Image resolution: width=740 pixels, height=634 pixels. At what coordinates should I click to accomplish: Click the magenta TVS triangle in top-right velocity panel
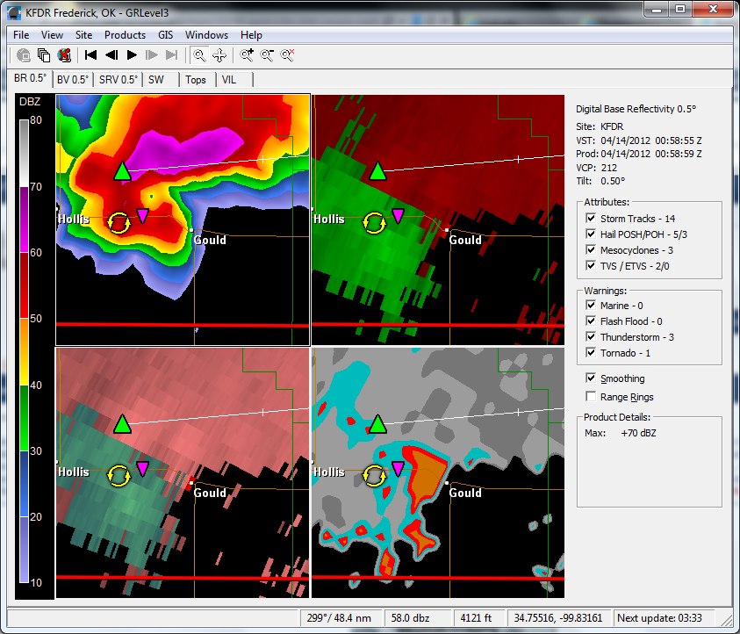click(398, 216)
